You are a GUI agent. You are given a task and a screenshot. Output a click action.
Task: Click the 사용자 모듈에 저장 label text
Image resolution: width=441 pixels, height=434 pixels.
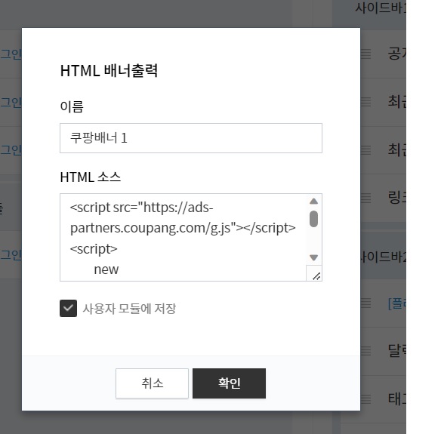(x=129, y=309)
